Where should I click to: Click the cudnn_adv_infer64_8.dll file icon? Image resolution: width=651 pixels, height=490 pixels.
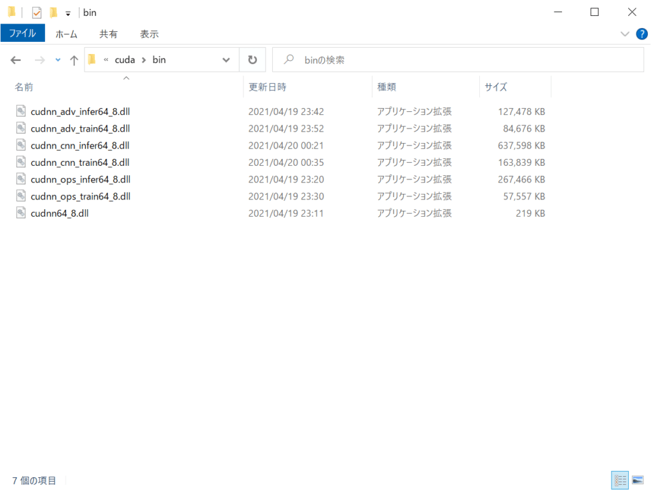pos(21,111)
